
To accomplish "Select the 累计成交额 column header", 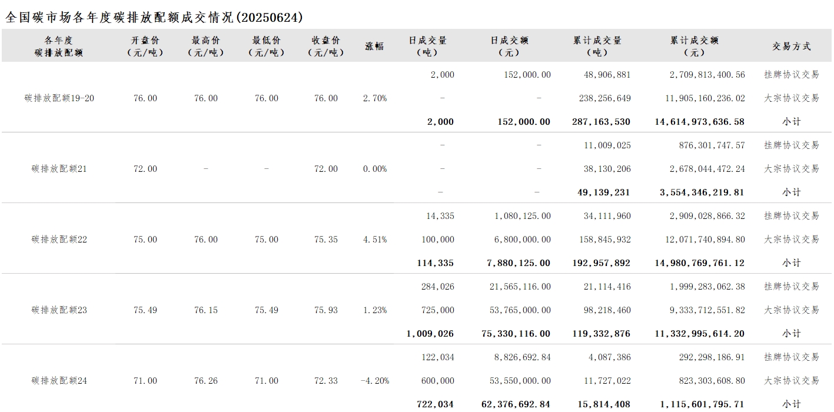I will 694,46.
